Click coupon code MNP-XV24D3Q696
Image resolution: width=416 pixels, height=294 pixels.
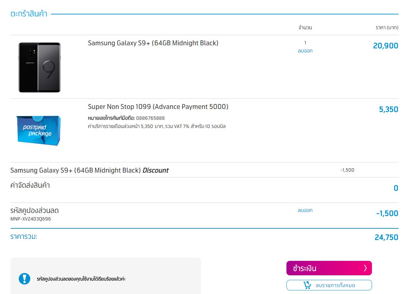pyautogui.click(x=31, y=219)
